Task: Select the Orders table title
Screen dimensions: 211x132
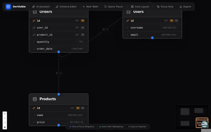Action: pos(46,12)
